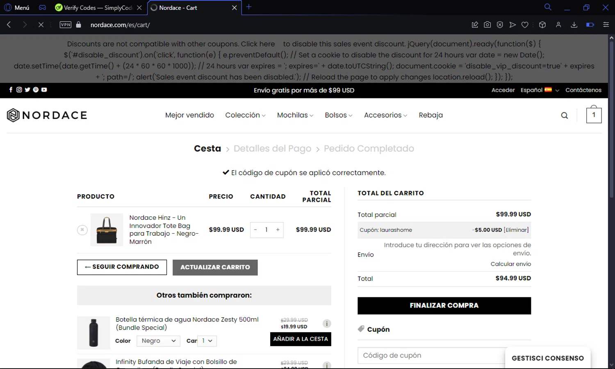The width and height of the screenshot is (615, 369).
Task: Expand the Bolsos menu
Action: tap(339, 115)
